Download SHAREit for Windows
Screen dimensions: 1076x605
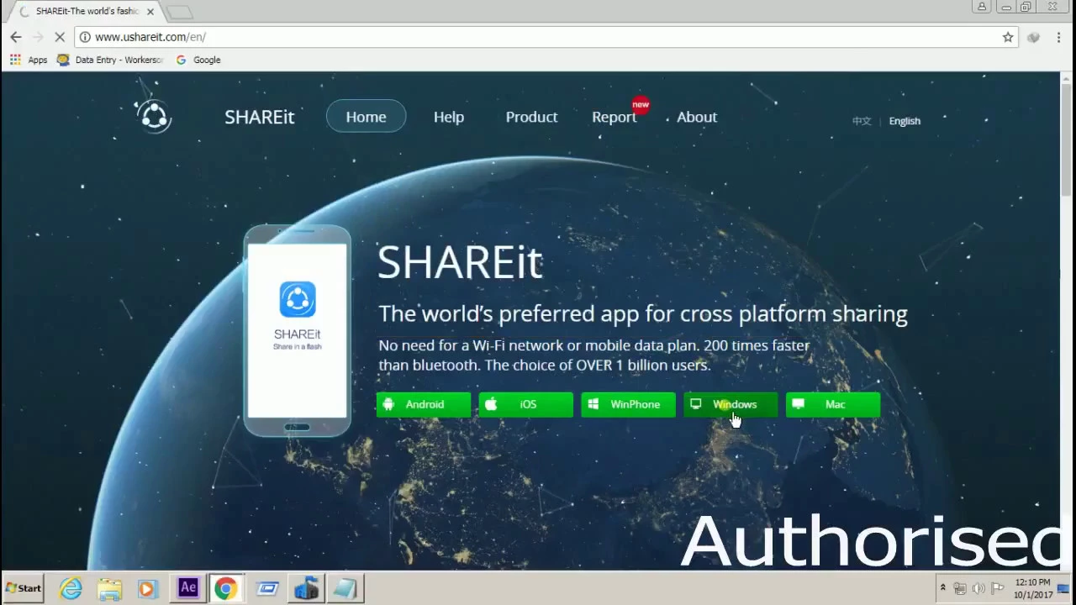point(731,405)
